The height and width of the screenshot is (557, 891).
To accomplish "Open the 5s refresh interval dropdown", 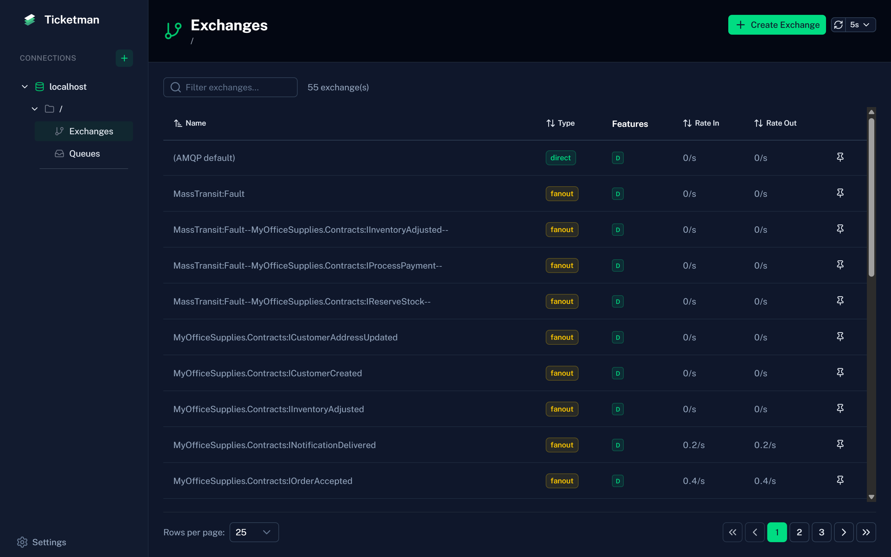I will coord(860,25).
